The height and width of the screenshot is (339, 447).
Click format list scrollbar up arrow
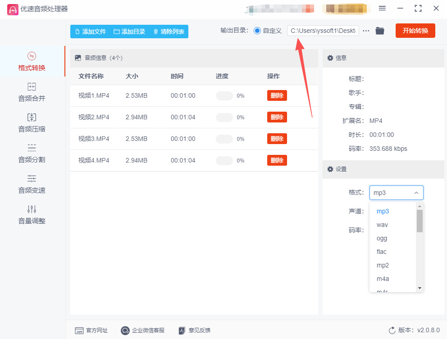coord(420,206)
